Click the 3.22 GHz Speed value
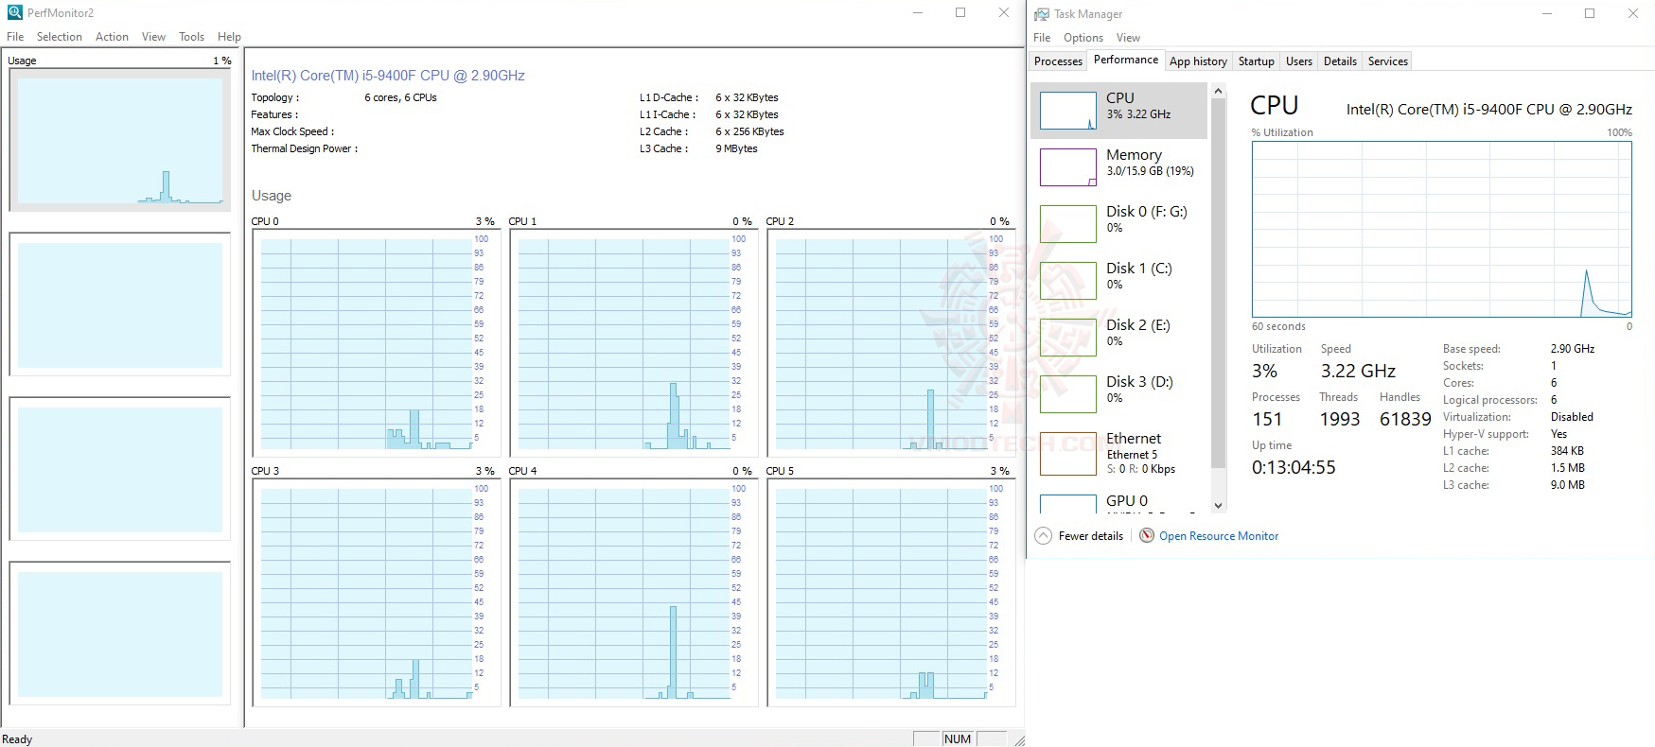Image resolution: width=1655 pixels, height=747 pixels. coord(1358,371)
